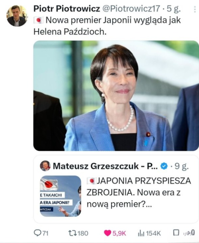The height and width of the screenshot is (243, 199).
Task: Enlarge the photo of woman in blue jacket
Action: [x=116, y=96]
